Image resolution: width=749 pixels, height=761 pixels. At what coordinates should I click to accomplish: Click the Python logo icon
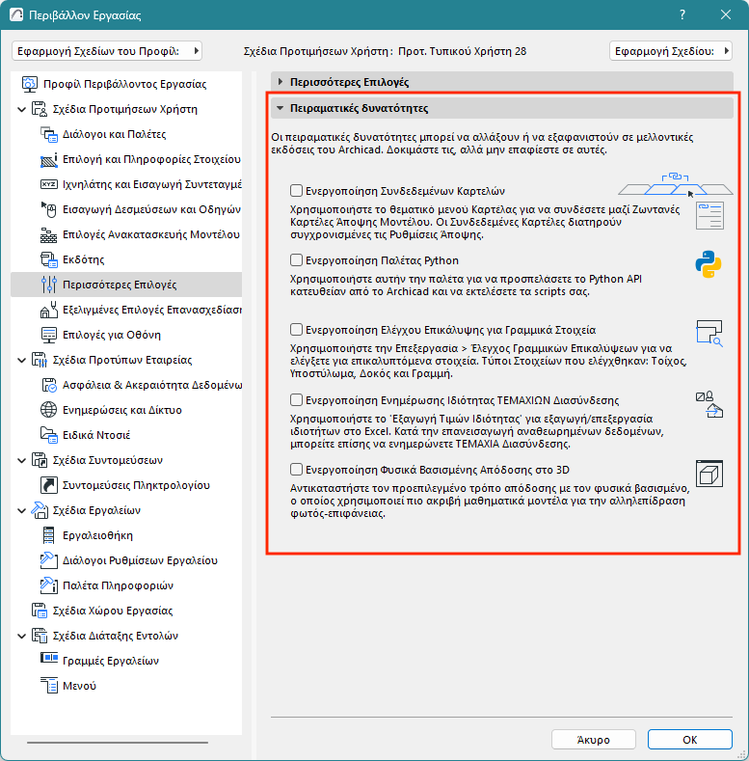click(x=709, y=264)
